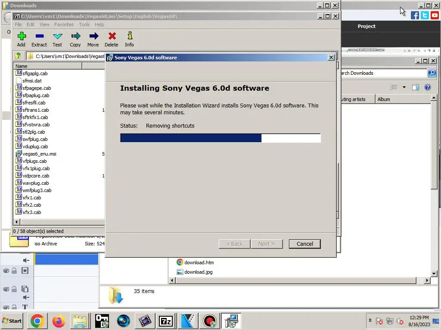Open the red record Bandicam taskbar icon
Image resolution: width=441 pixels, height=330 pixels.
pyautogui.click(x=210, y=321)
